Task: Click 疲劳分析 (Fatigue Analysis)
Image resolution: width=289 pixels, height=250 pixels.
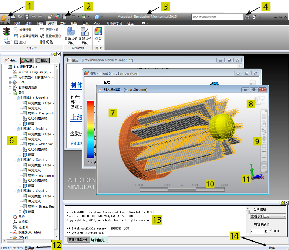Action: click(x=49, y=30)
